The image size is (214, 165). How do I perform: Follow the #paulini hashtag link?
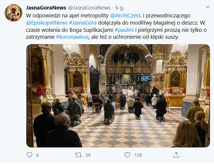[124, 30]
